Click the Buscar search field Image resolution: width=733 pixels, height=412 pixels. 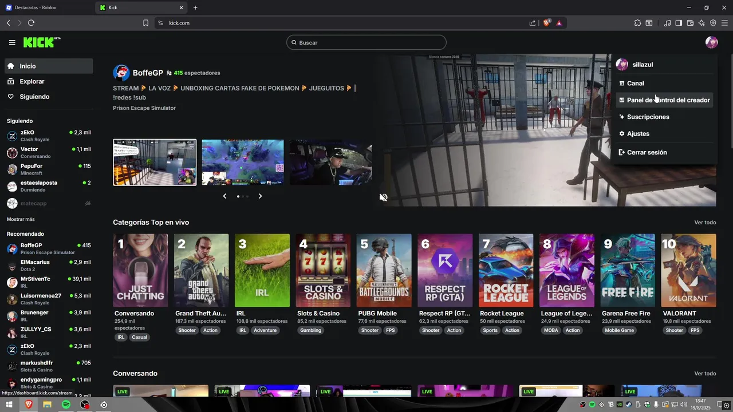click(x=366, y=42)
